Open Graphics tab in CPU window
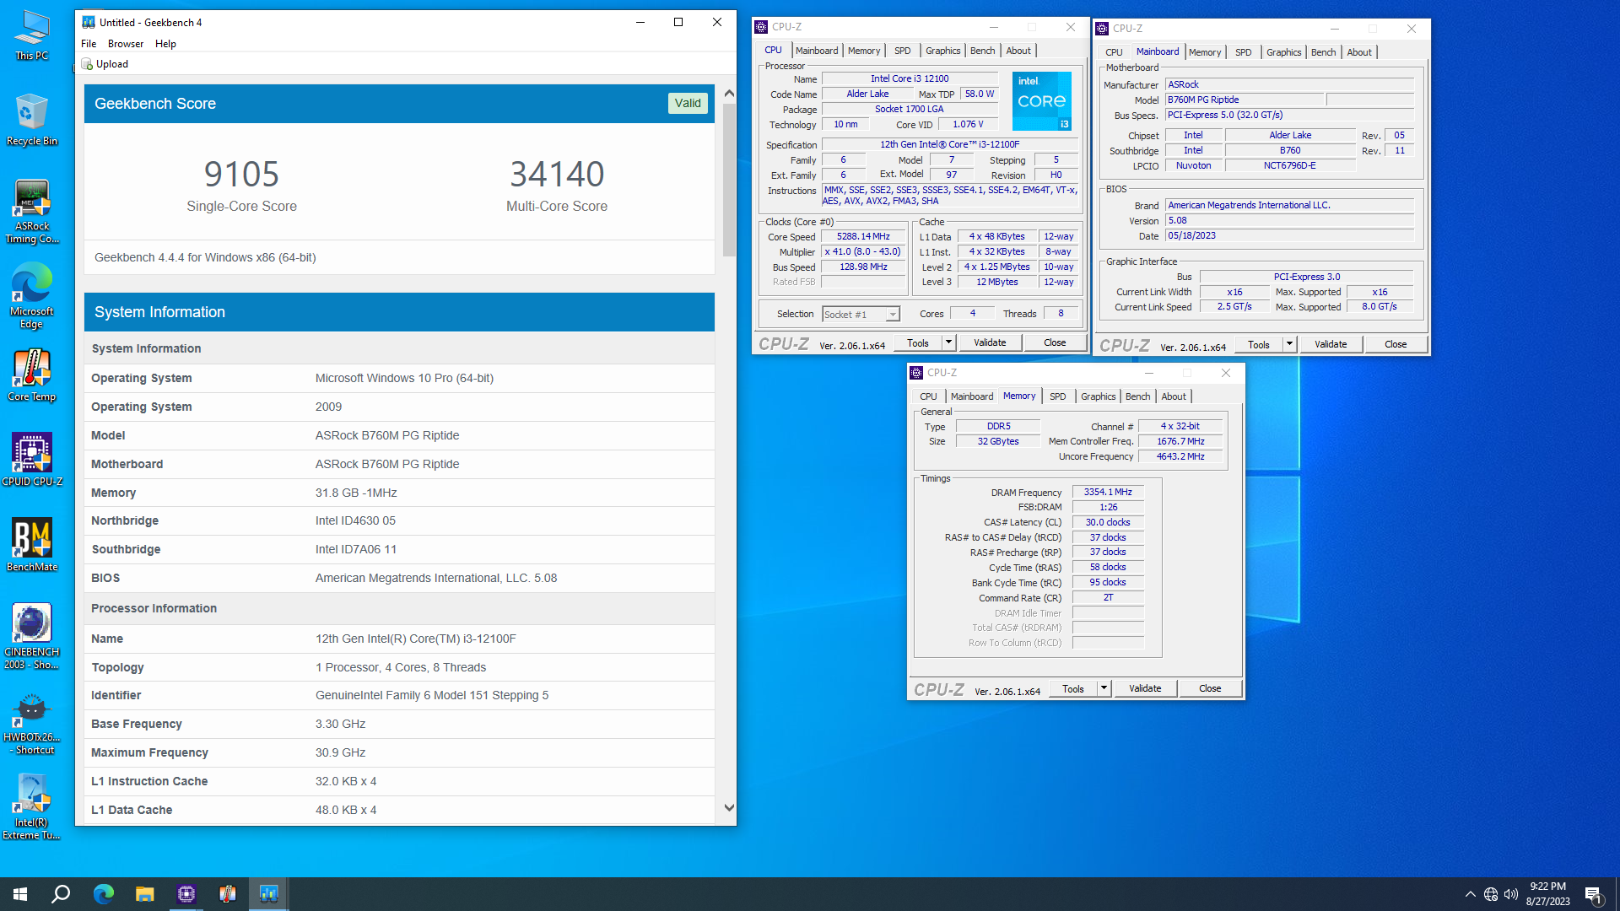Viewport: 1620px width, 911px height. (942, 51)
